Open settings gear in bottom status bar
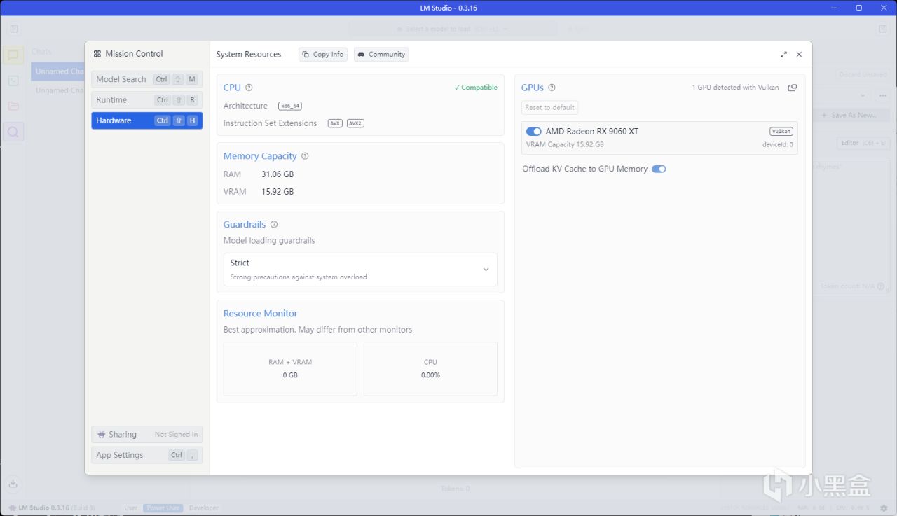Image resolution: width=897 pixels, height=516 pixels. point(884,508)
